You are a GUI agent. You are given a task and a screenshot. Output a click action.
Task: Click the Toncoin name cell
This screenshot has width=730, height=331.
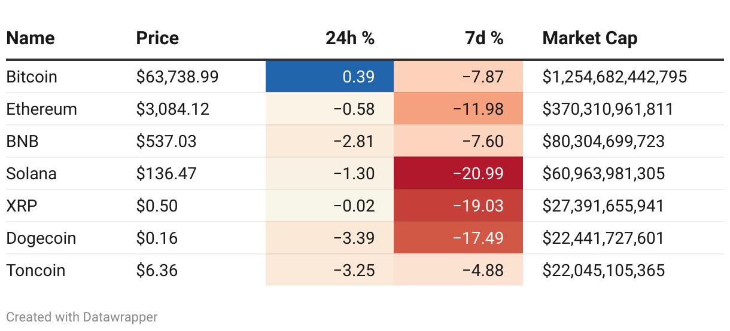(x=36, y=271)
